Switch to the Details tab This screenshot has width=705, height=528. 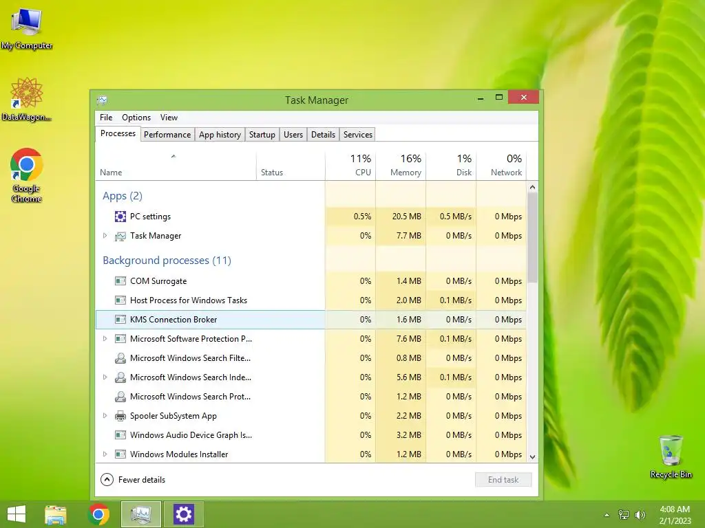click(324, 135)
